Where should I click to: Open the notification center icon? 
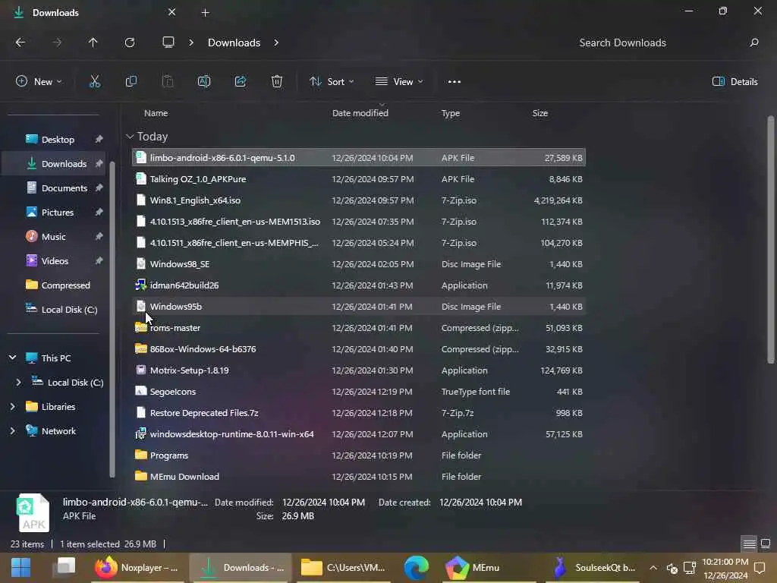(759, 568)
